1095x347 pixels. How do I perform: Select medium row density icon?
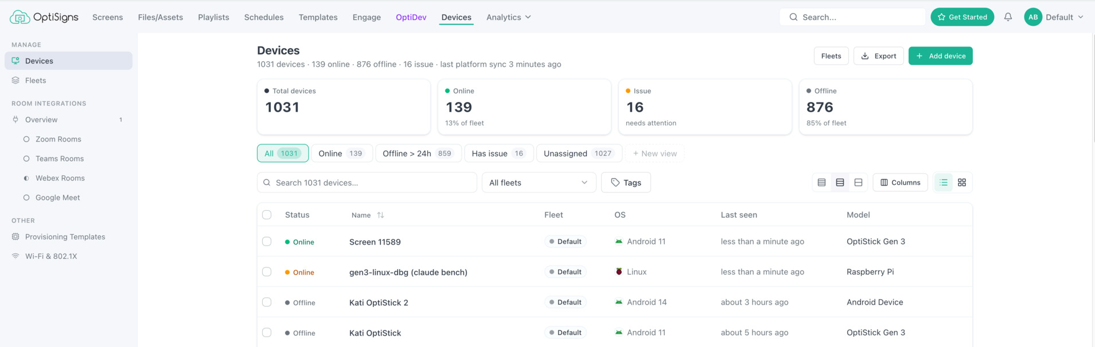[840, 183]
